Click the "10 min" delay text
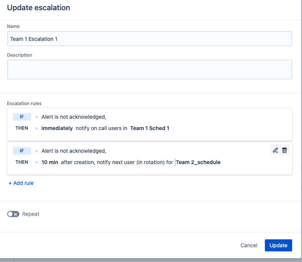This screenshot has width=302, height=262. (x=50, y=162)
